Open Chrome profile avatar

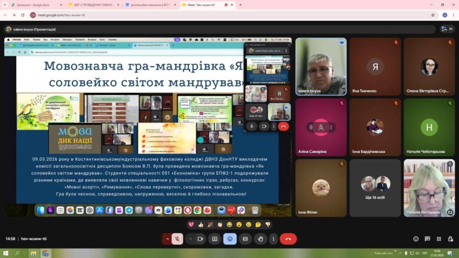[445, 15]
